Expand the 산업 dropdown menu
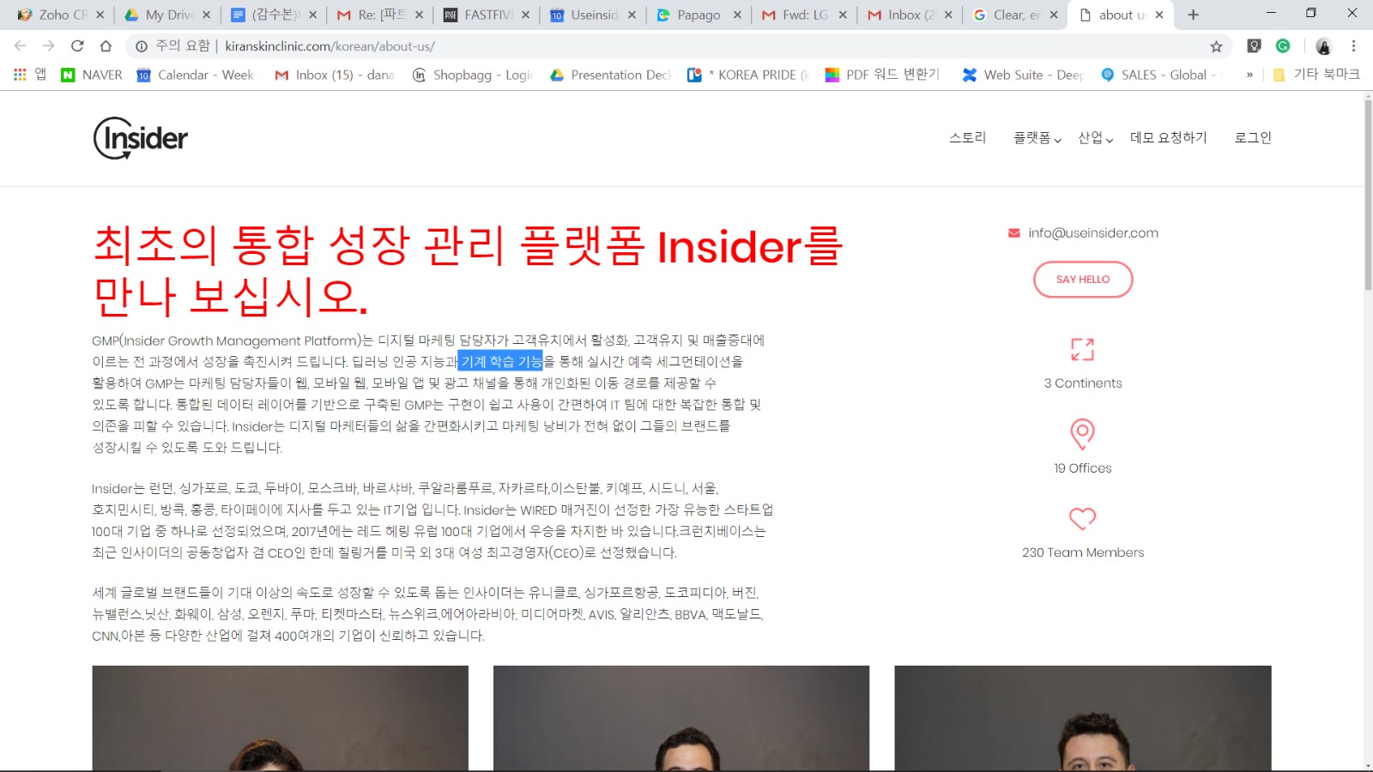 point(1095,138)
